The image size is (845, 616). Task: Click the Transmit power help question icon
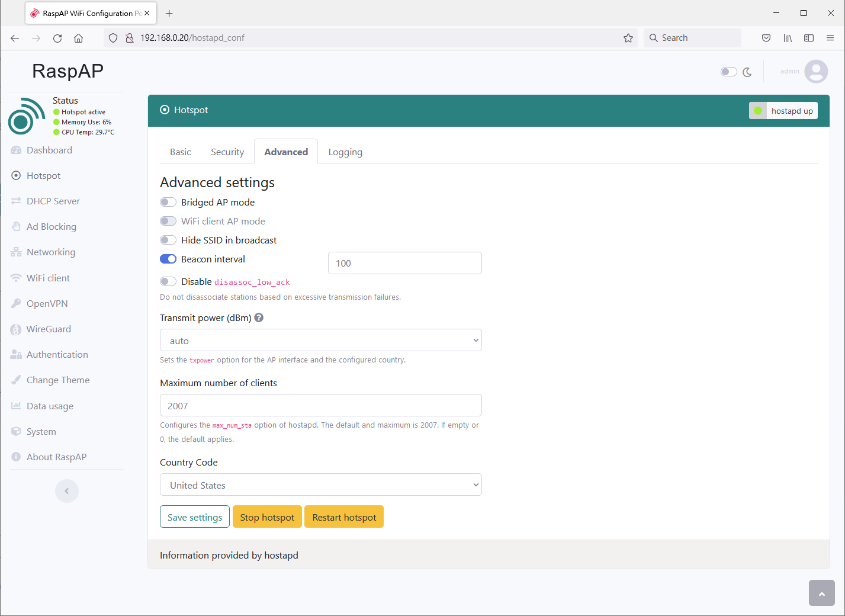click(259, 317)
